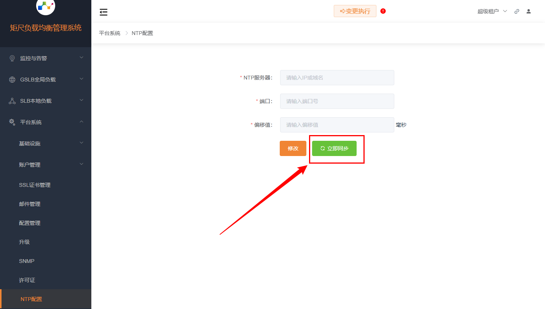The image size is (545, 309).
Task: Click the GSLB全局负载 globe icon
Action: tap(12, 80)
